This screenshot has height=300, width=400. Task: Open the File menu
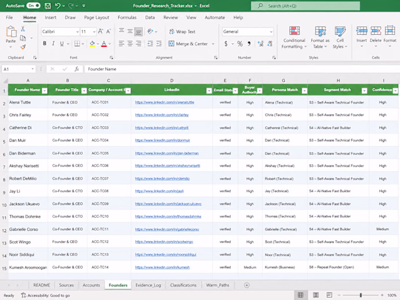(x=9, y=17)
